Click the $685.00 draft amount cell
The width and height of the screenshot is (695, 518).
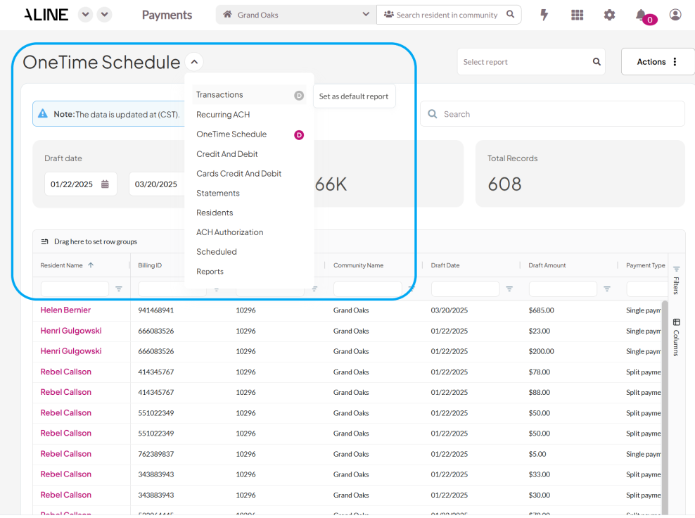pyautogui.click(x=541, y=310)
